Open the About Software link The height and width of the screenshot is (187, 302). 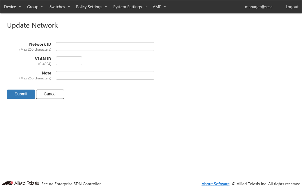coord(216,184)
